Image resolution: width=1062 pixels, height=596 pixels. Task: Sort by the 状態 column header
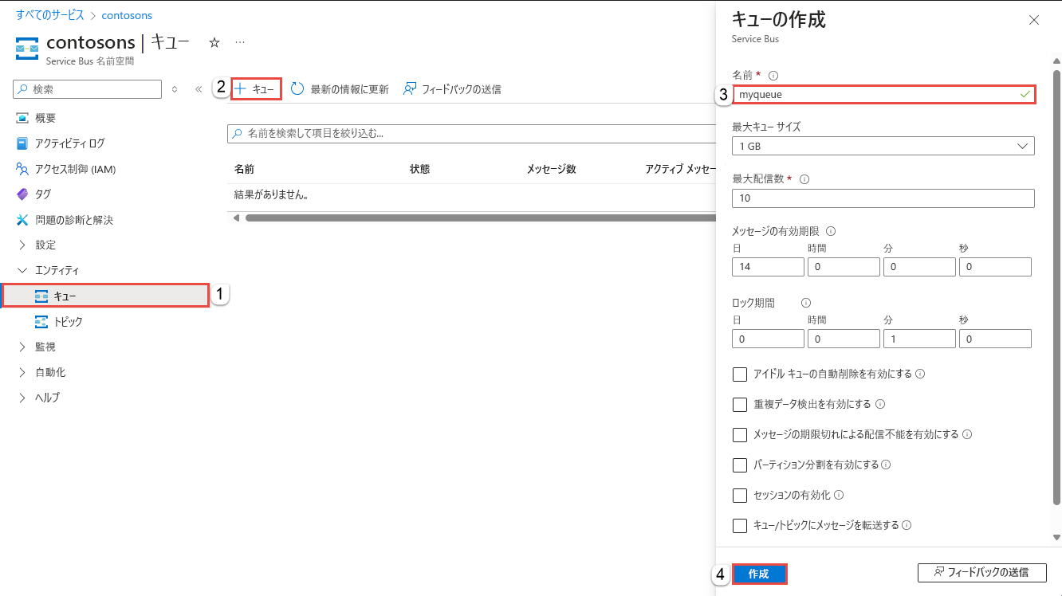(x=419, y=169)
